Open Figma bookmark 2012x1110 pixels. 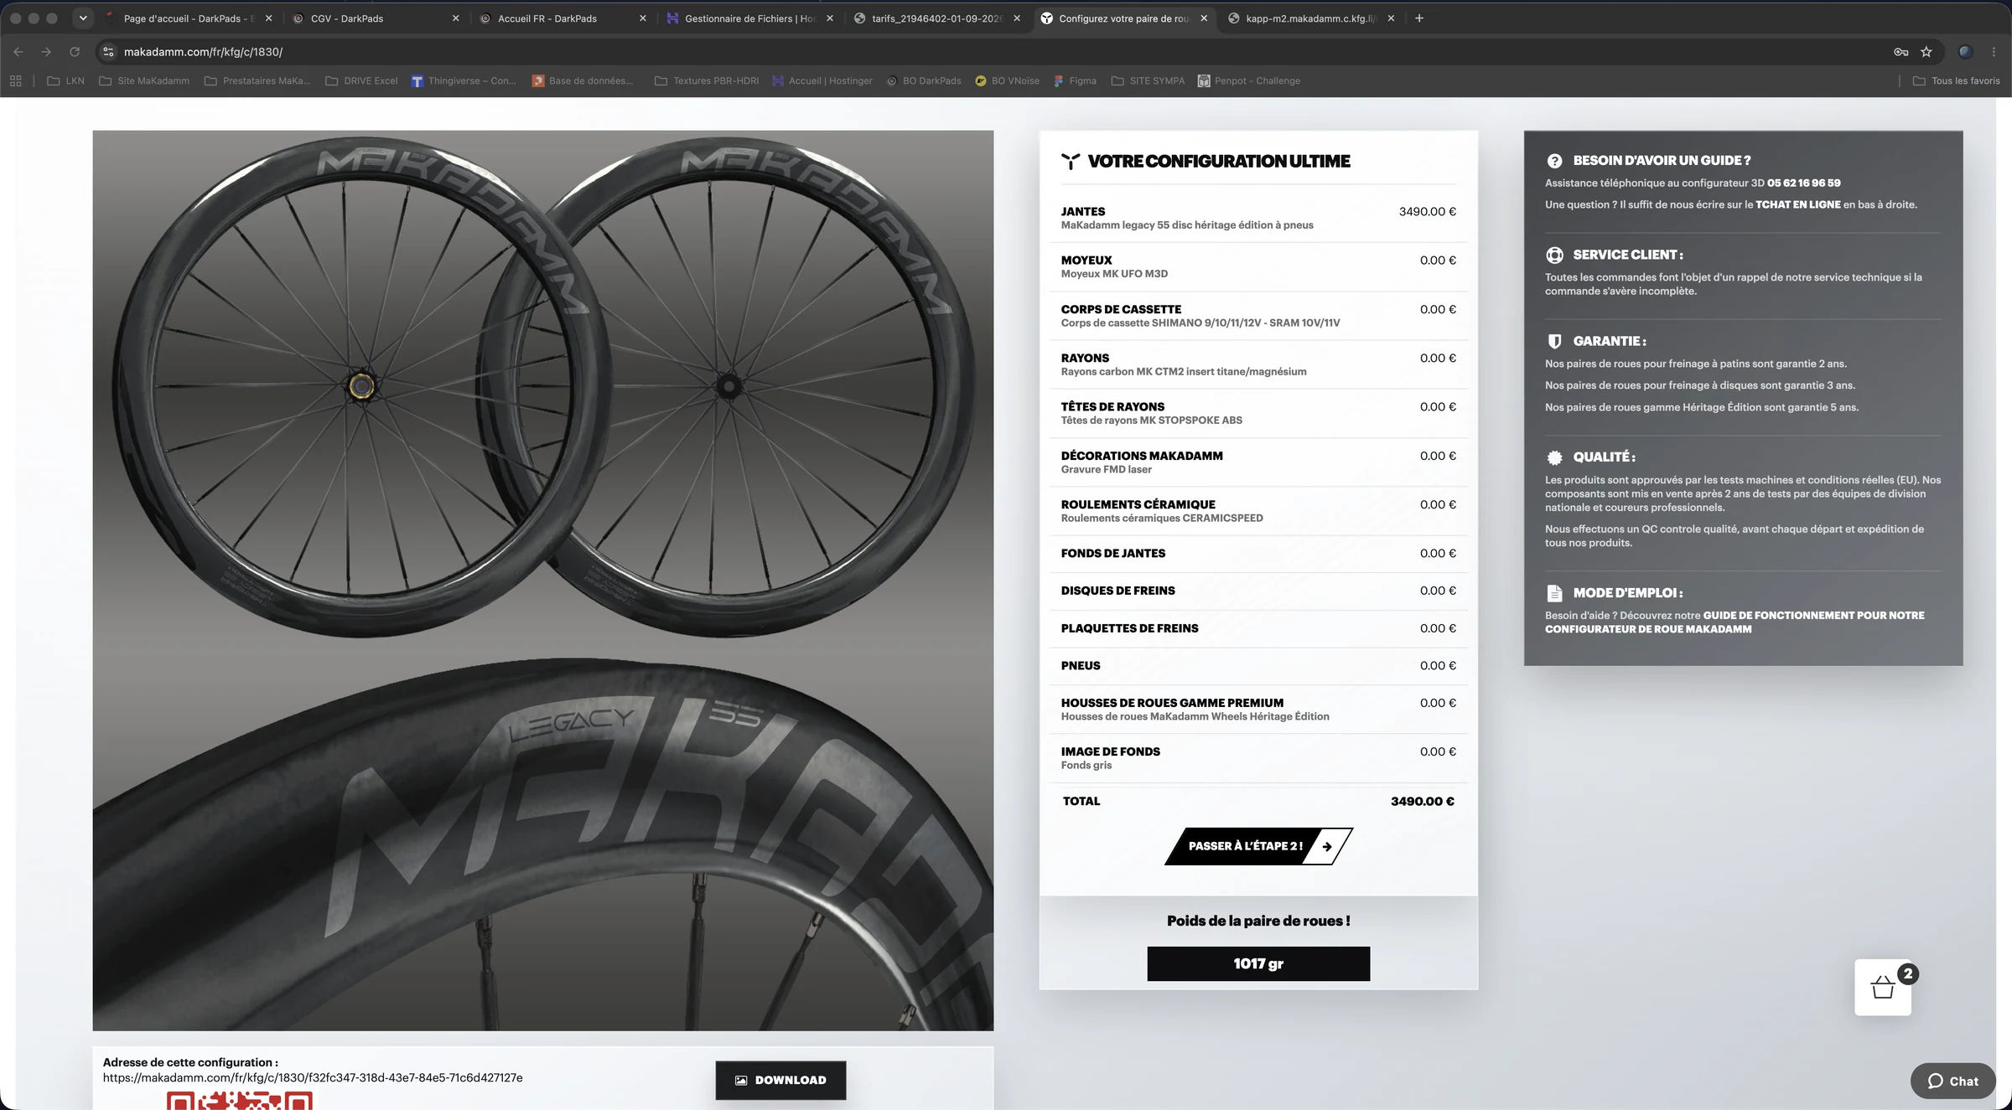click(1076, 81)
